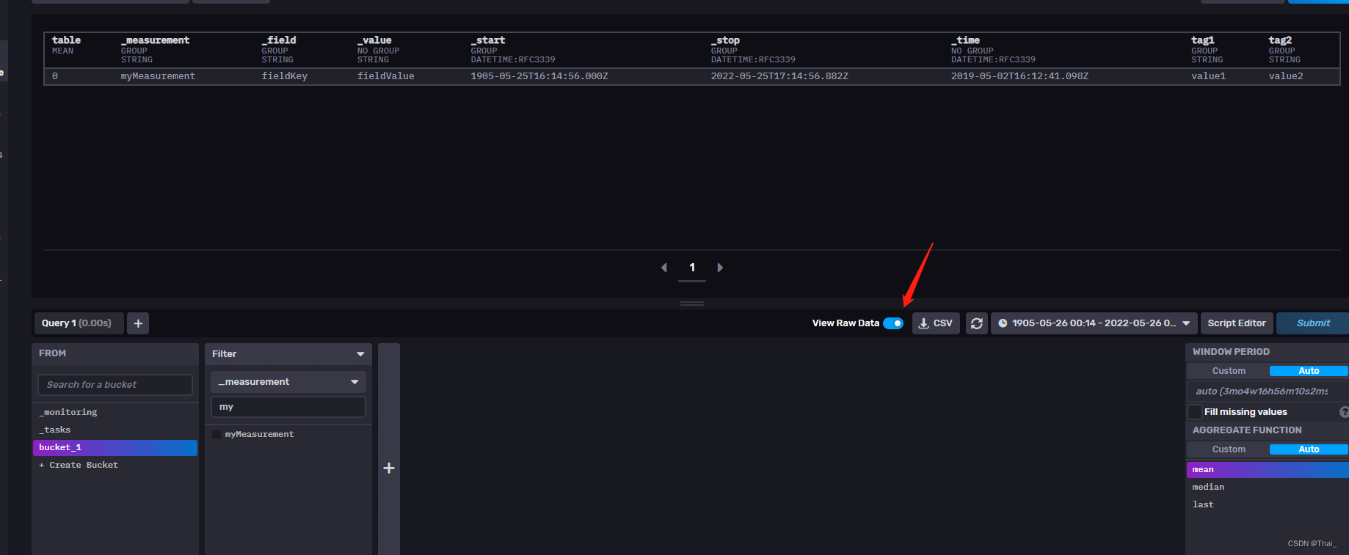Click the value1 cell under tag1
1349x555 pixels.
click(1208, 76)
